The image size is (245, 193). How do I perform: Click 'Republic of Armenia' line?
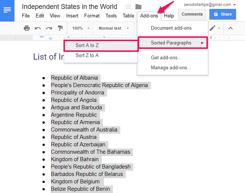pyautogui.click(x=75, y=122)
